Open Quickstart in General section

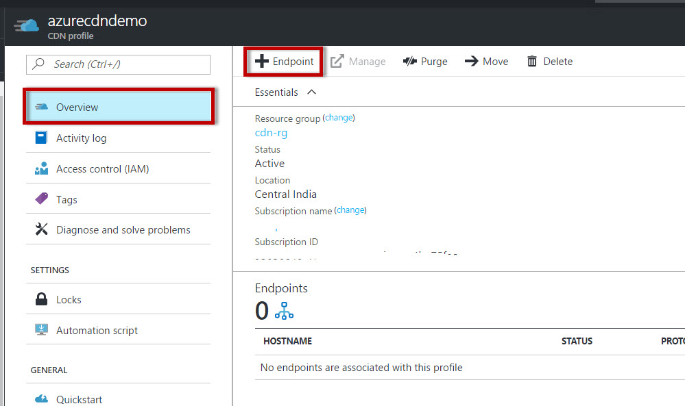118,399
